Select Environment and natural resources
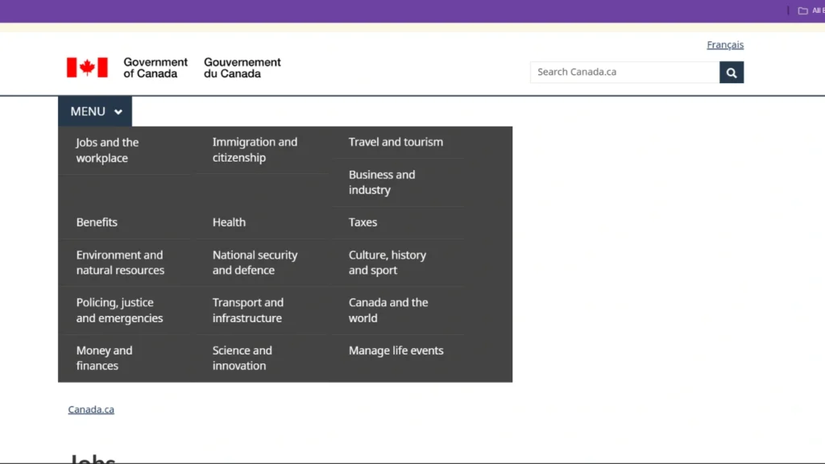Image resolution: width=825 pixels, height=464 pixels. click(x=120, y=263)
